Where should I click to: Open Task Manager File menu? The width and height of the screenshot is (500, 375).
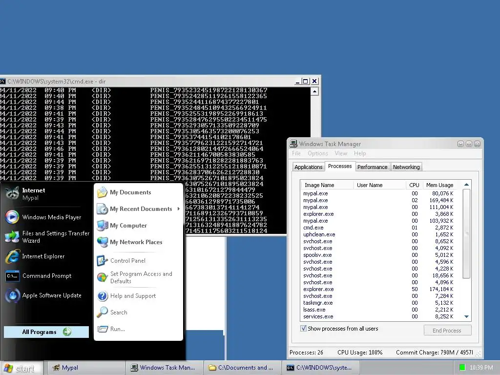(296, 153)
